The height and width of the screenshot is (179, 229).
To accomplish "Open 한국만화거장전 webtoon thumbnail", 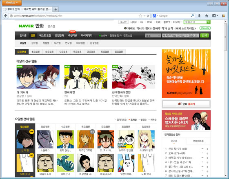I will [x=133, y=77].
